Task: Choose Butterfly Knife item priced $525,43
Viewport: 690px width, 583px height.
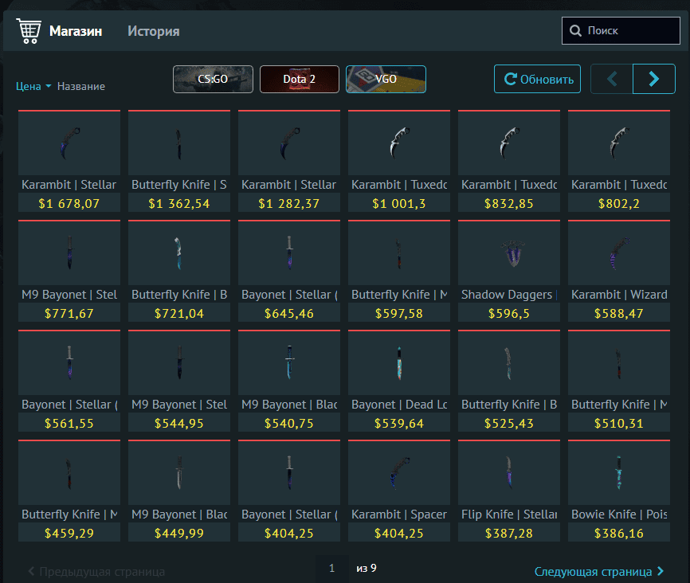Action: click(x=509, y=381)
